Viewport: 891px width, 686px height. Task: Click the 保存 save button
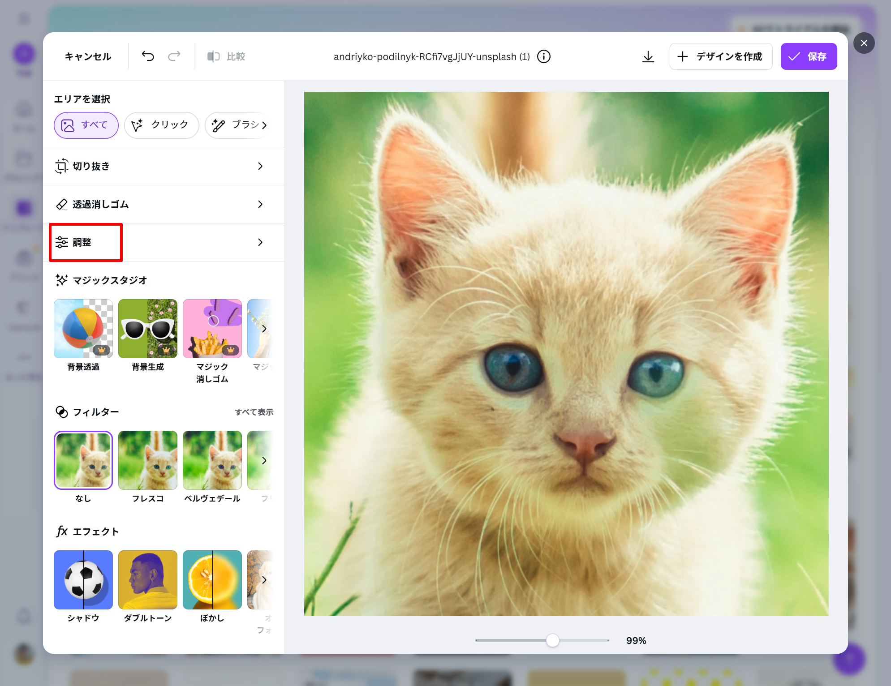[809, 56]
